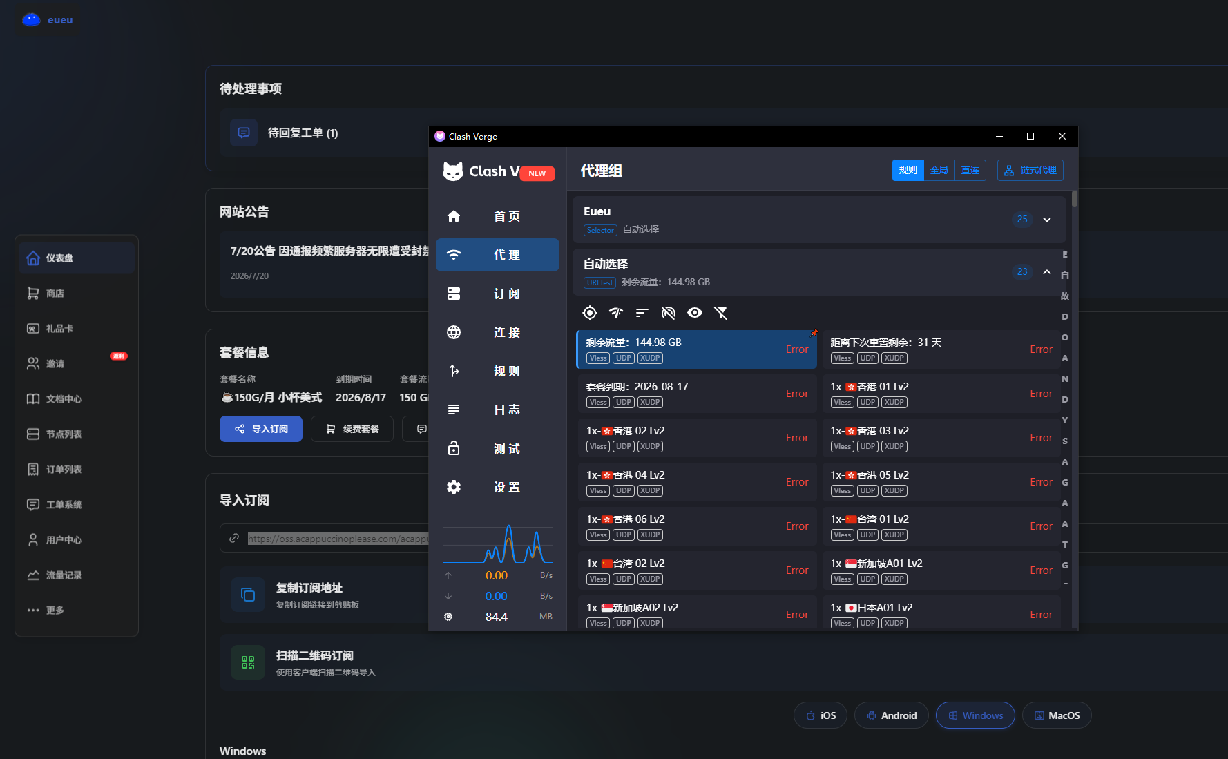Click the memory usage chip icon
Screen dimensions: 1228x759
point(448,617)
